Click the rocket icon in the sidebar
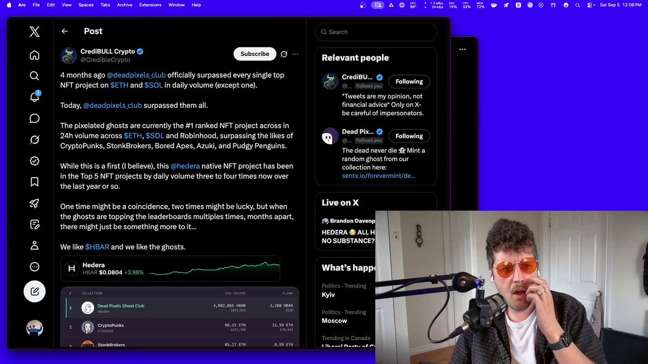This screenshot has width=648, height=364. (x=35, y=203)
